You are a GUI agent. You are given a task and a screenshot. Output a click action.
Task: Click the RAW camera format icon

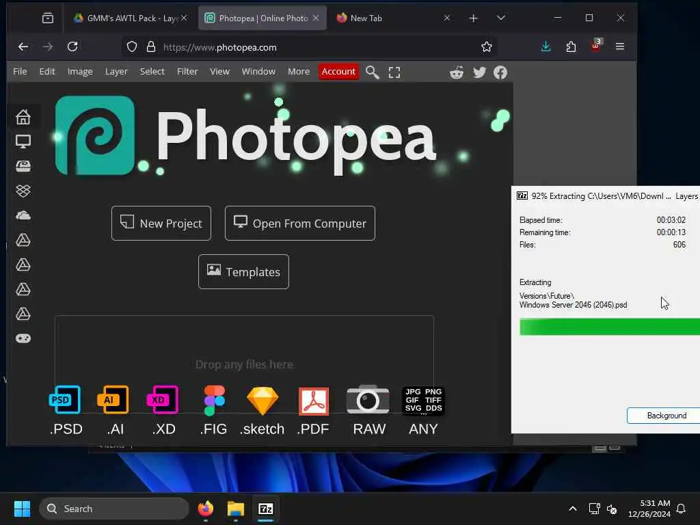(x=368, y=399)
